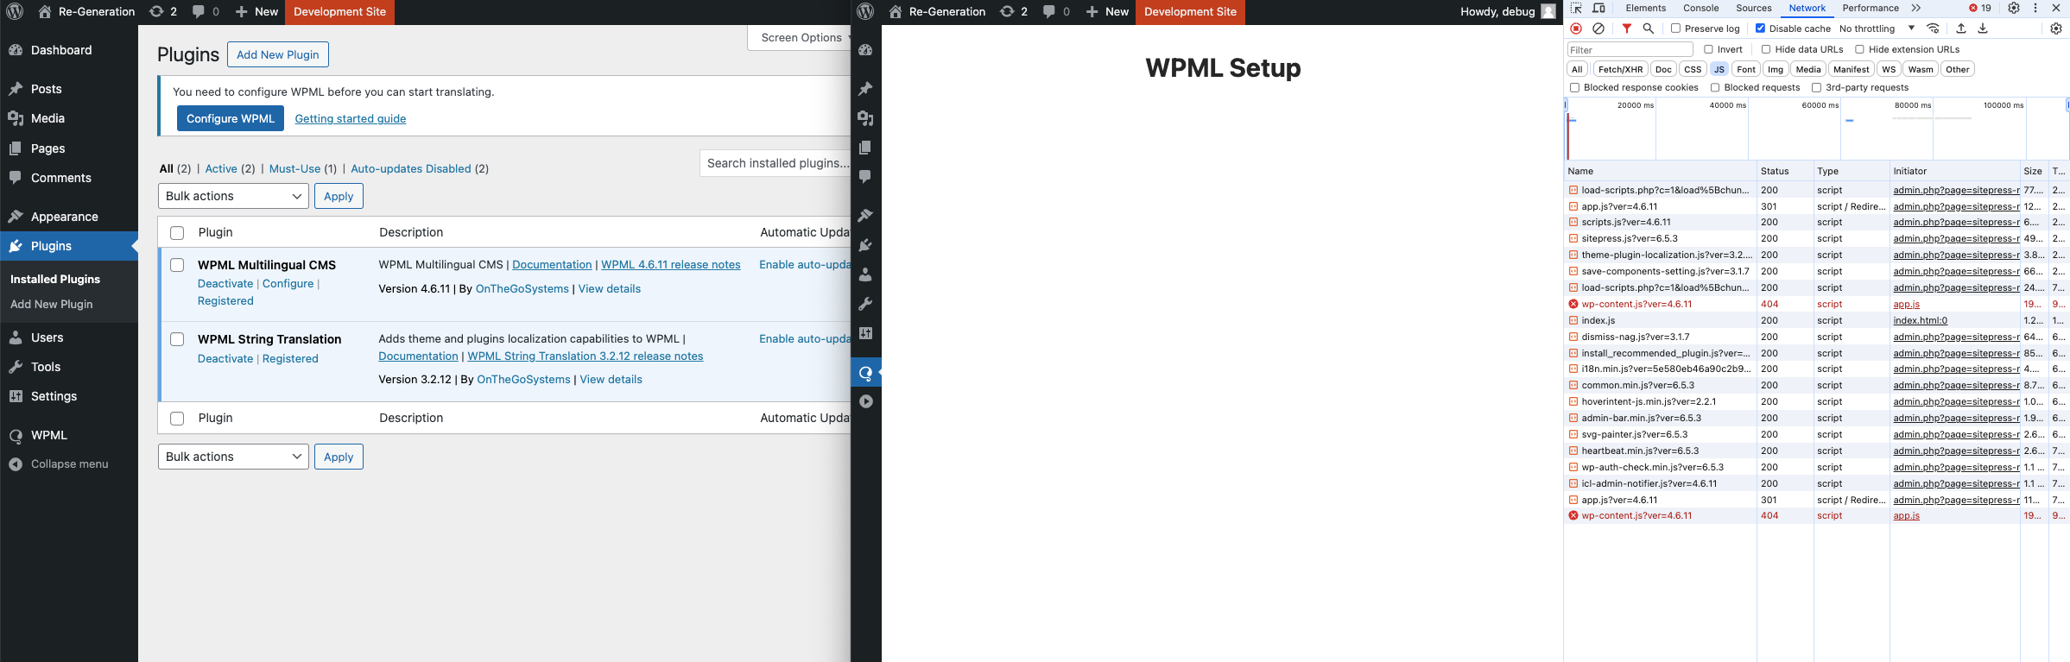Enable Preserve log checkbox

1676,28
